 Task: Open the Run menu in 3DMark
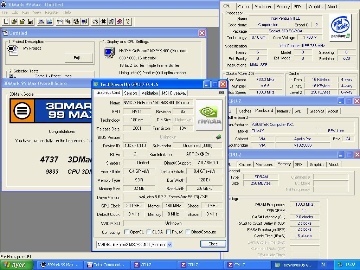coord(25,12)
